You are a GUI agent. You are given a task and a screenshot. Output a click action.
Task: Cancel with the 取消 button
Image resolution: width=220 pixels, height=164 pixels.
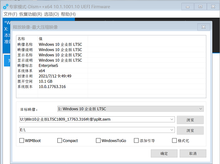pos(193,153)
